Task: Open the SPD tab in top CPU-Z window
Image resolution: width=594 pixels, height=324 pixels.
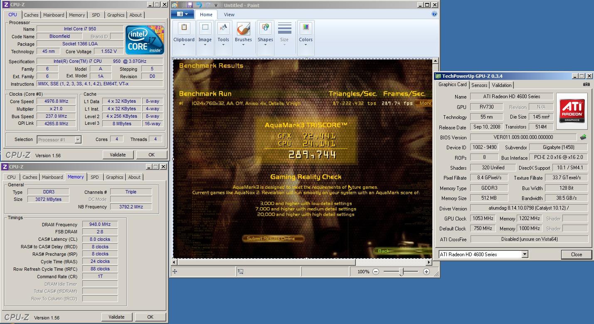Action: click(96, 15)
